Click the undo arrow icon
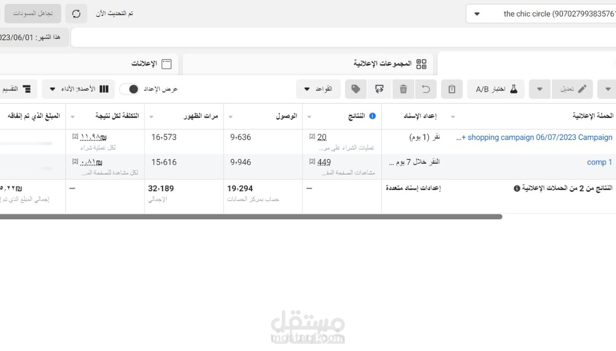The width and height of the screenshot is (616, 351). pos(426,89)
